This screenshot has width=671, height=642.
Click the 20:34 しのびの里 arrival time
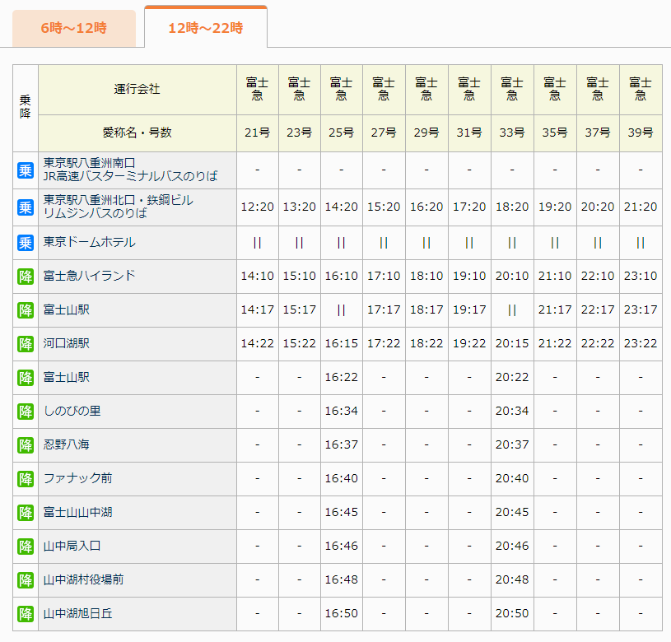(x=512, y=411)
